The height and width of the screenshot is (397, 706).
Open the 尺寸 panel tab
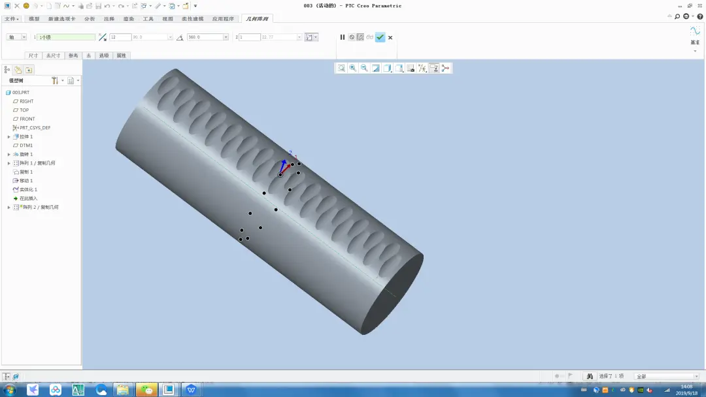tap(33, 56)
